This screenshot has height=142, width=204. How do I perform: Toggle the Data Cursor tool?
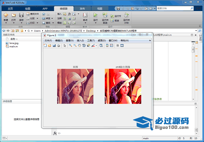tap(88, 45)
